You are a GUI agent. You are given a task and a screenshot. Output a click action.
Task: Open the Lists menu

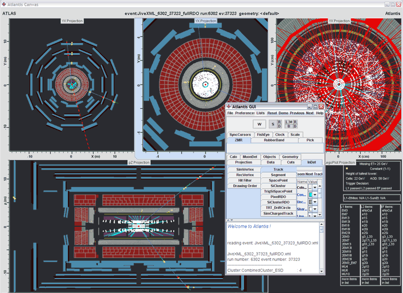coord(261,113)
